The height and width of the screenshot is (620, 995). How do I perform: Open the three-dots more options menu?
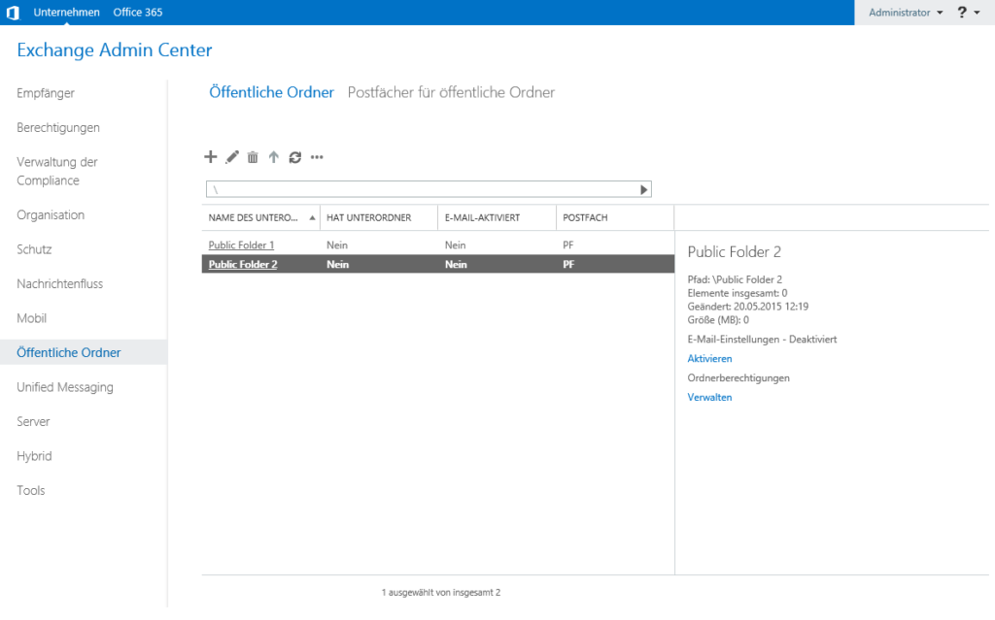[x=317, y=157]
